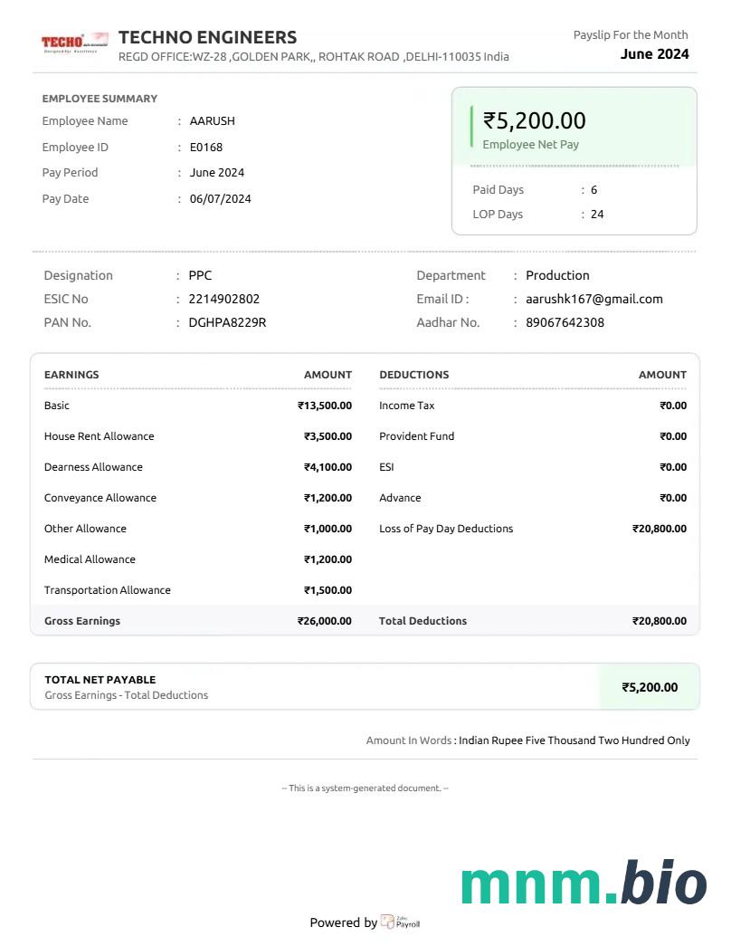
Task: Select the Pay Date 06/07/2024
Action: pyautogui.click(x=220, y=198)
